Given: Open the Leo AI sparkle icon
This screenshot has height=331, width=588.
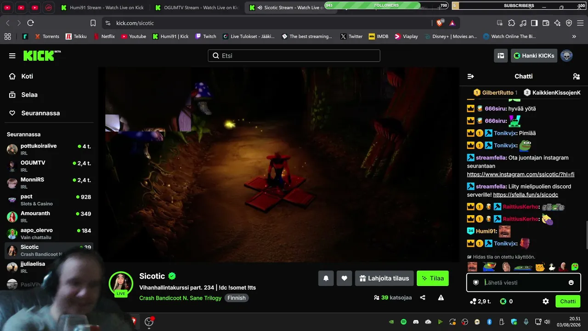Looking at the screenshot, I should (x=557, y=23).
